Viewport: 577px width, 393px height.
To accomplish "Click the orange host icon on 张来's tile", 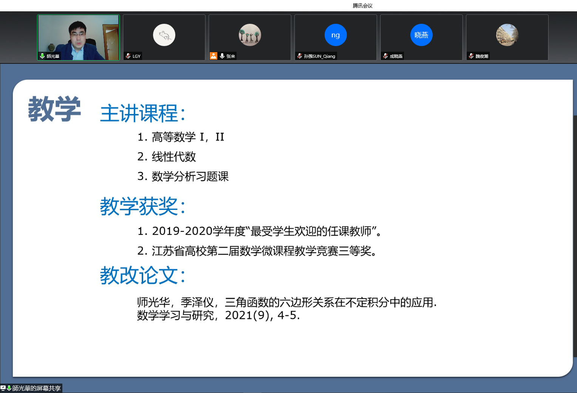I will click(x=213, y=56).
